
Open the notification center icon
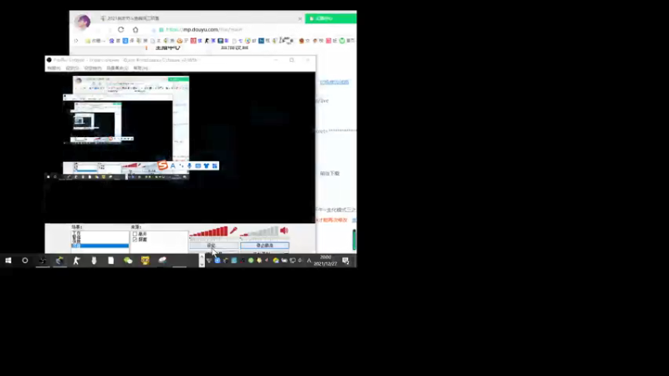(345, 261)
